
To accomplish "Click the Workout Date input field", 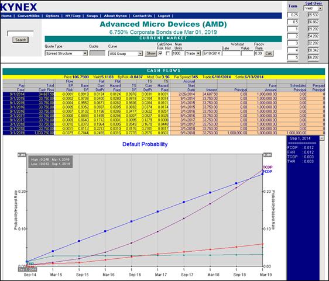I will pos(231,53).
